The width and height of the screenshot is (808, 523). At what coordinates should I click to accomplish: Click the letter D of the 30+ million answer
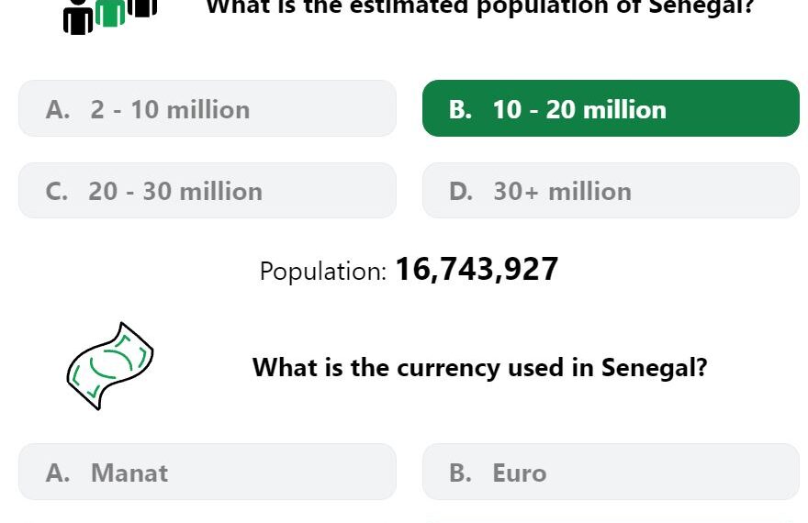pyautogui.click(x=460, y=192)
